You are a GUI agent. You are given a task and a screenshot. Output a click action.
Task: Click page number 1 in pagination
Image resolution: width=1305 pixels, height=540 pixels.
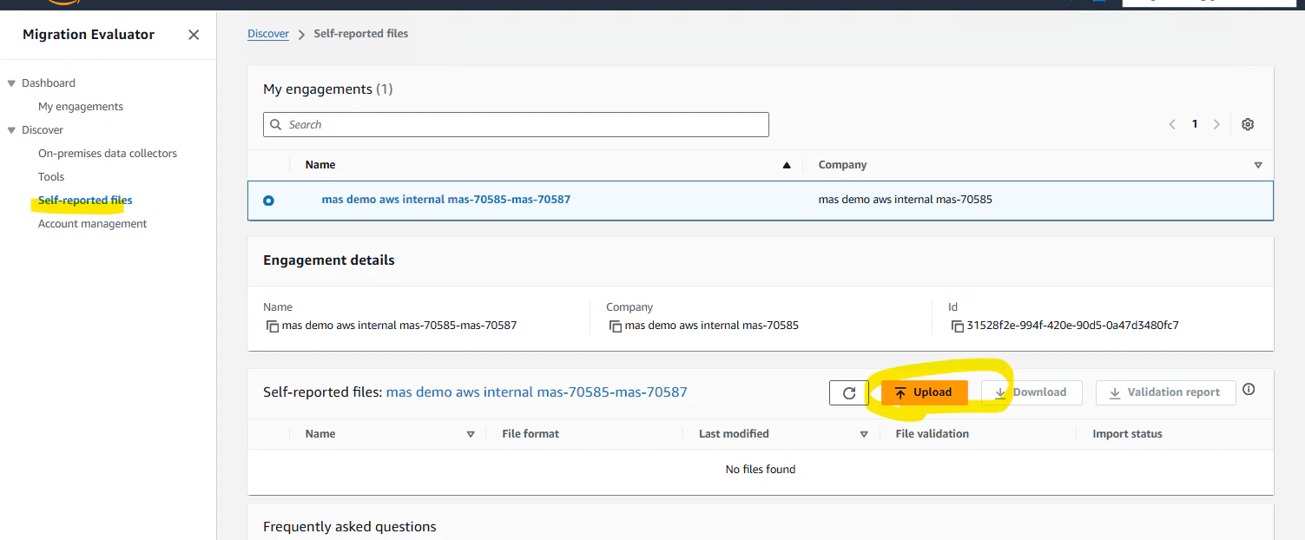(x=1195, y=124)
